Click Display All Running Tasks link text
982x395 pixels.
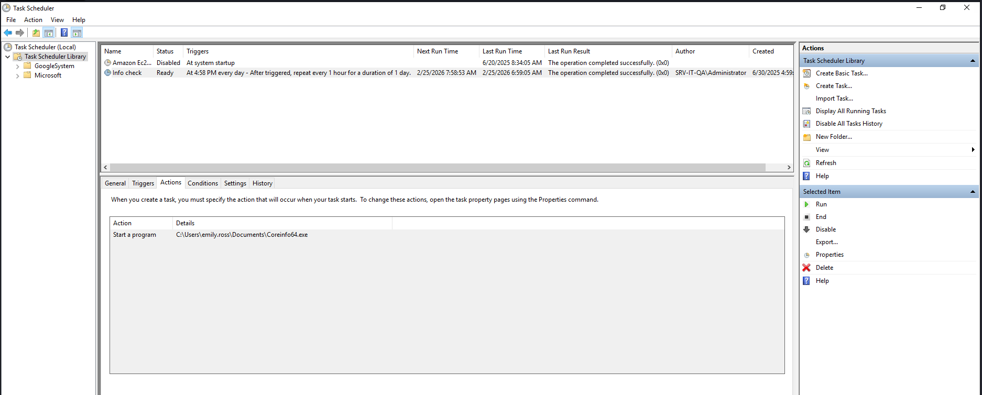click(851, 111)
